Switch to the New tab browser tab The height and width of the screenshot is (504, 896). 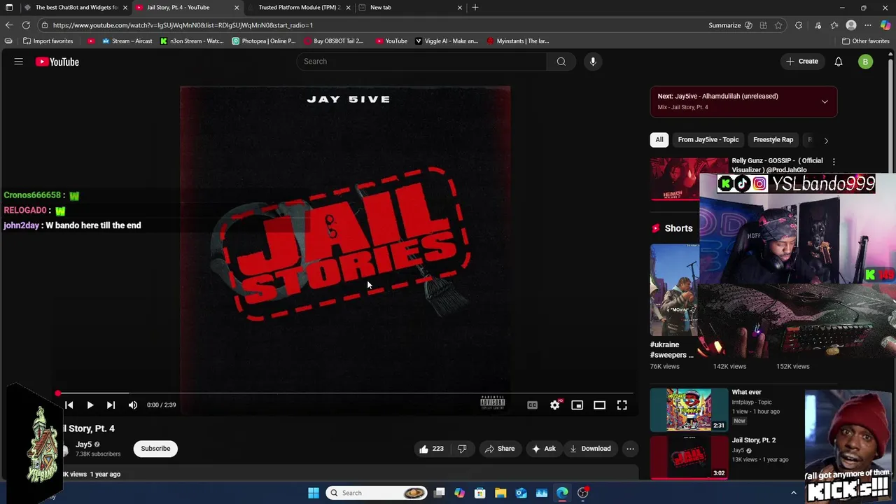[x=410, y=7]
